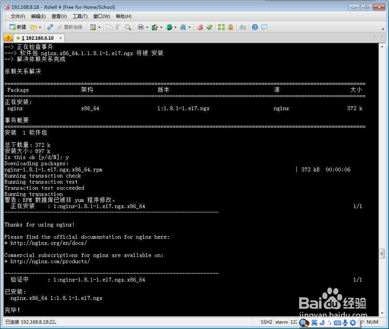Click the speech bubble feedback icon
The image size is (389, 329).
[264, 27]
